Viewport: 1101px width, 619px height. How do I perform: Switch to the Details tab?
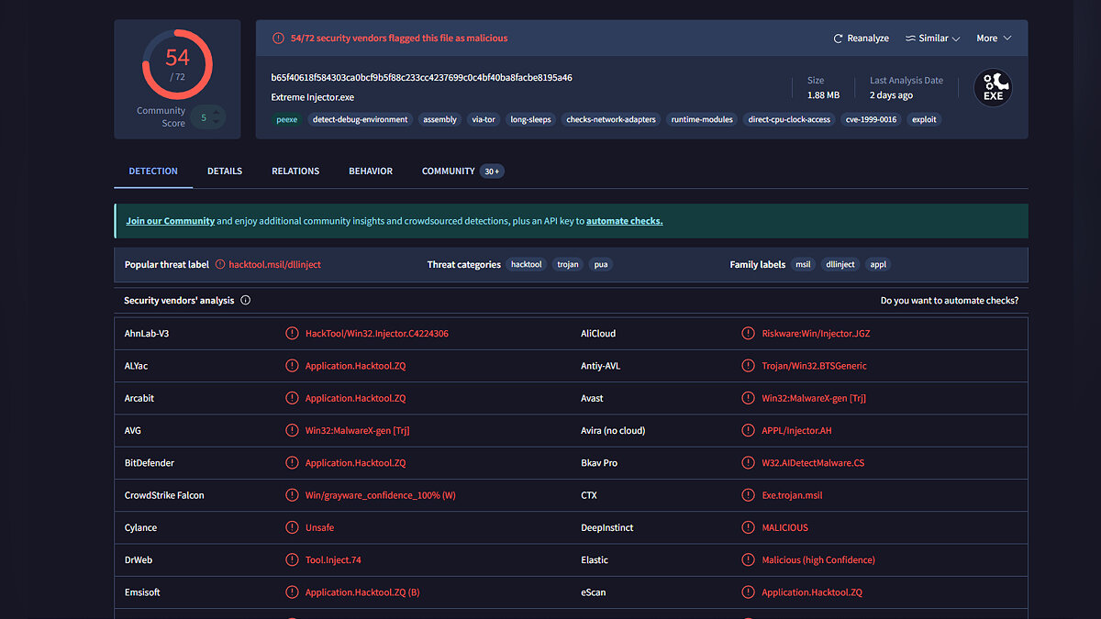click(x=225, y=171)
